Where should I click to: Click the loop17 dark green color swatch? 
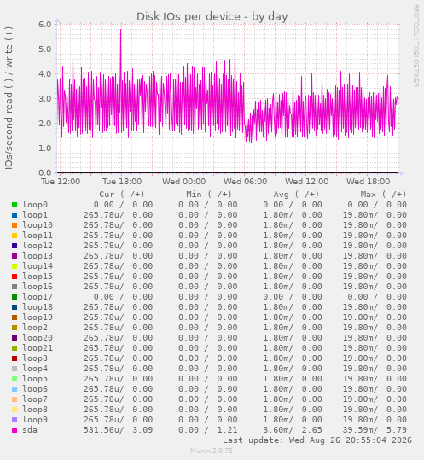click(15, 297)
